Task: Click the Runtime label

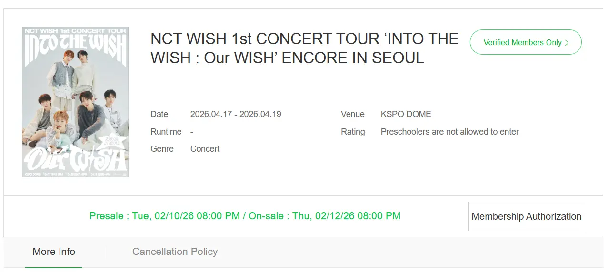Action: tap(166, 132)
